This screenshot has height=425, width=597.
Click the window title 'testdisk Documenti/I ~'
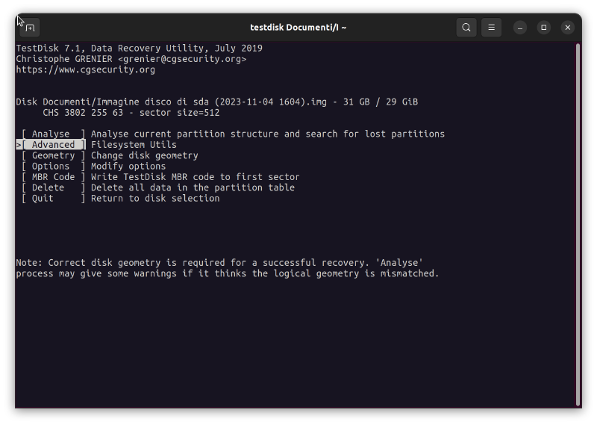pos(298,28)
